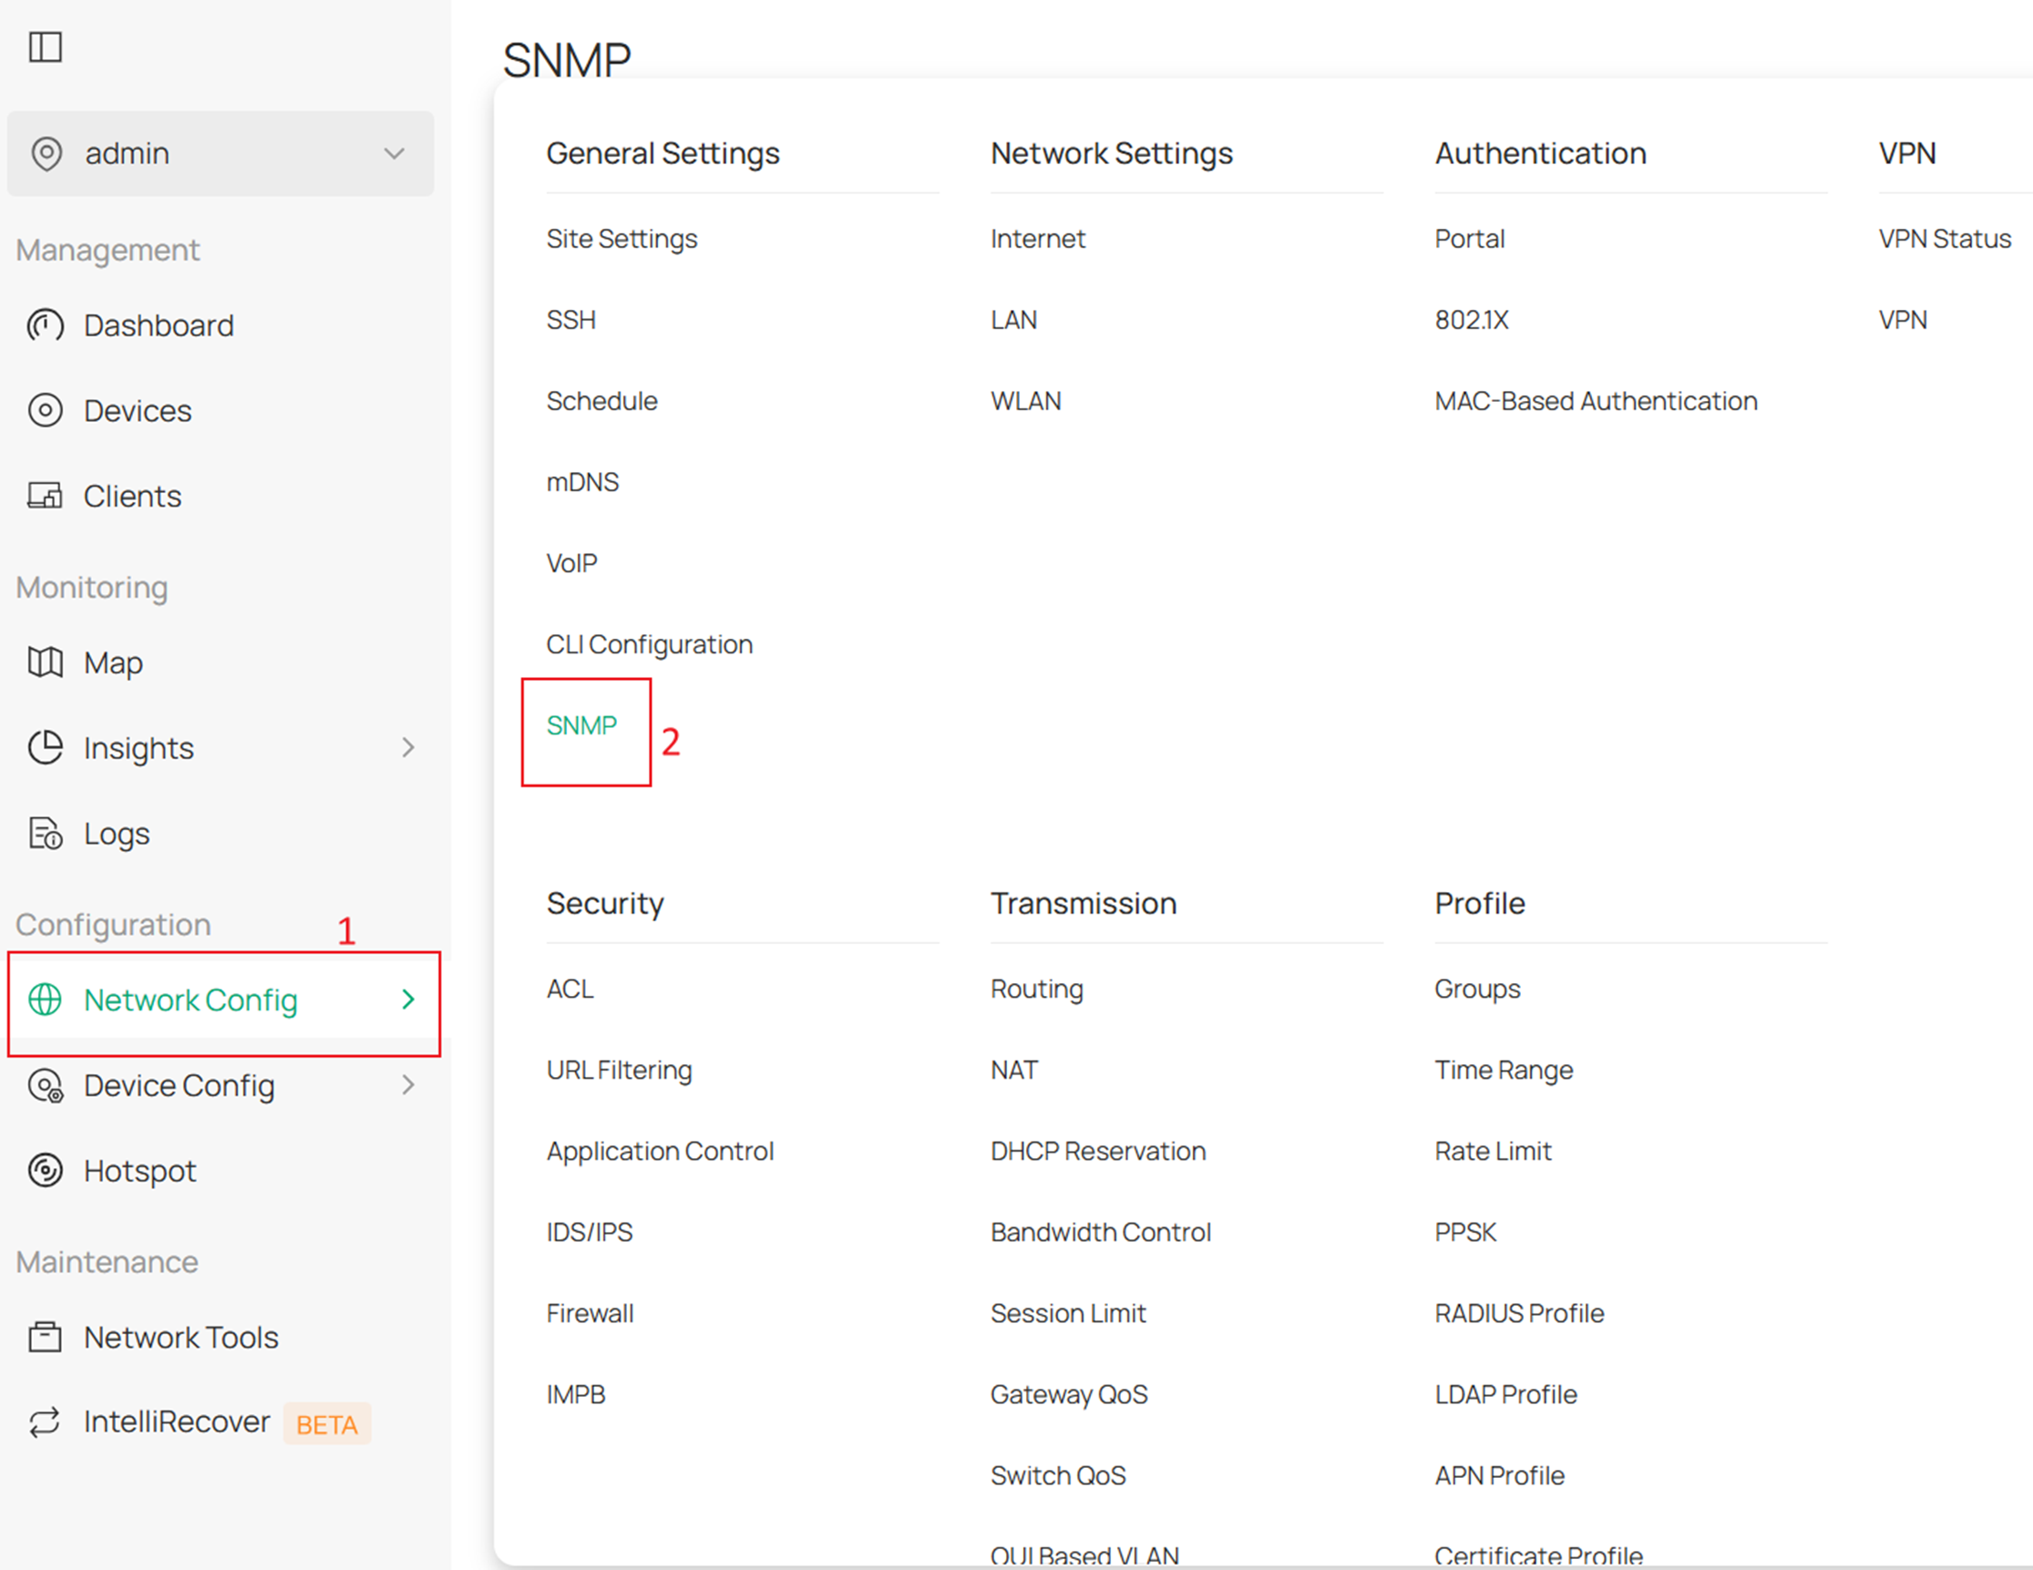Select the Devices icon in sidebar
2033x1570 pixels.
pyautogui.click(x=46, y=409)
